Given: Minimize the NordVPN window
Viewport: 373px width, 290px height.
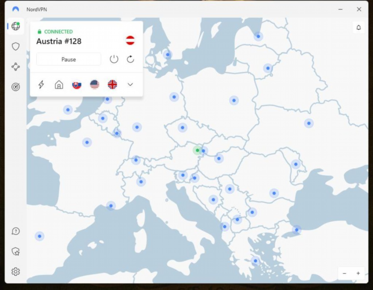Looking at the screenshot, I should point(340,9).
